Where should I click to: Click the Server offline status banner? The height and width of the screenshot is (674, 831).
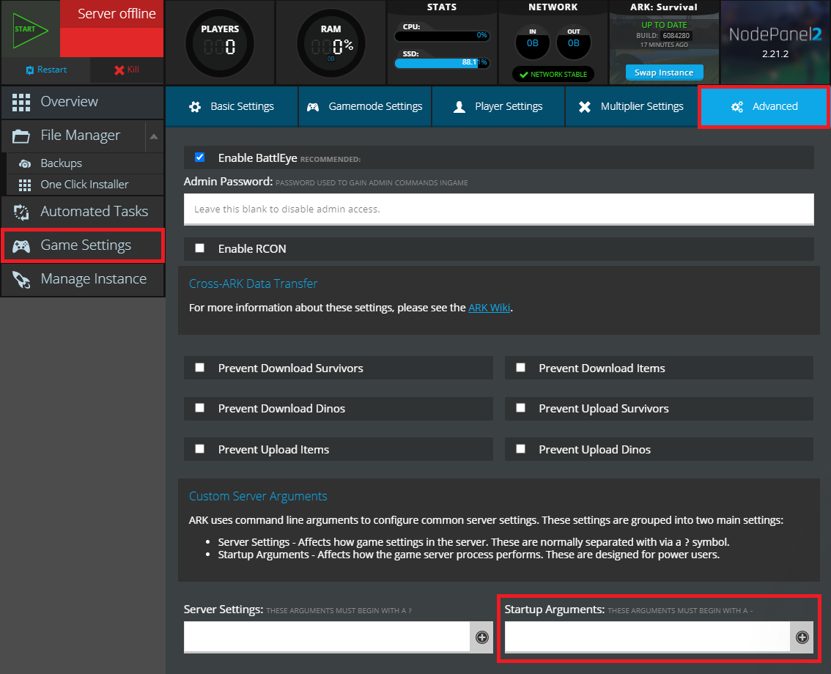coord(112,29)
